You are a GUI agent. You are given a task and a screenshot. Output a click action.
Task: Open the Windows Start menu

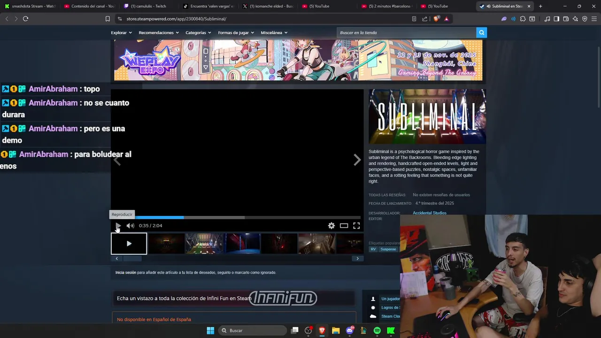pyautogui.click(x=210, y=330)
